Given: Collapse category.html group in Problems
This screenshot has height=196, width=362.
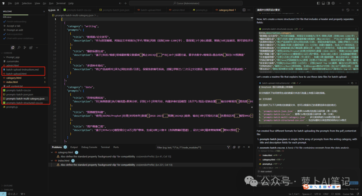Looking at the screenshot, I should tap(52, 152).
